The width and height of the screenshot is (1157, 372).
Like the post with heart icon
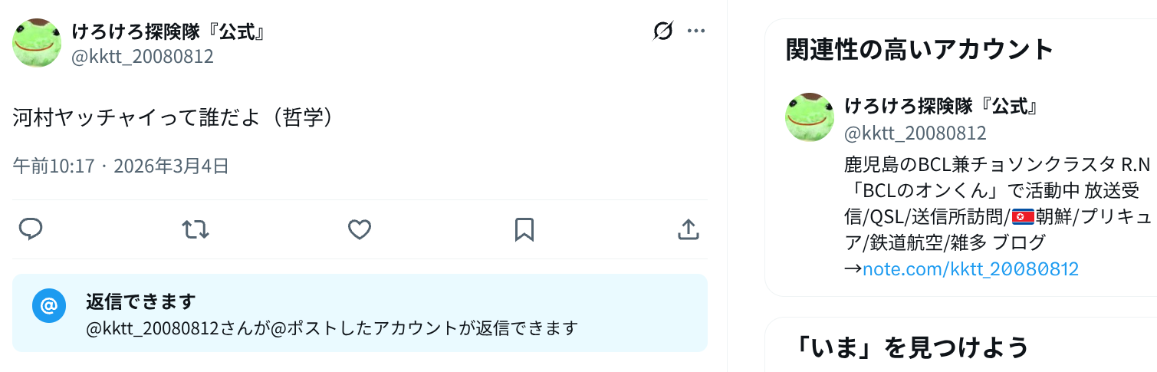tap(360, 229)
